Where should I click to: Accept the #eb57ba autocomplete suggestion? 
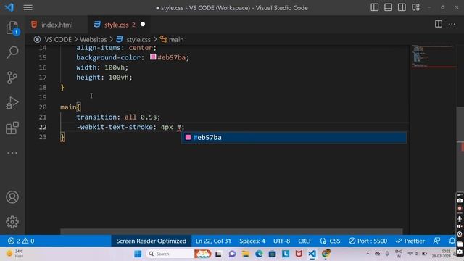[294, 137]
